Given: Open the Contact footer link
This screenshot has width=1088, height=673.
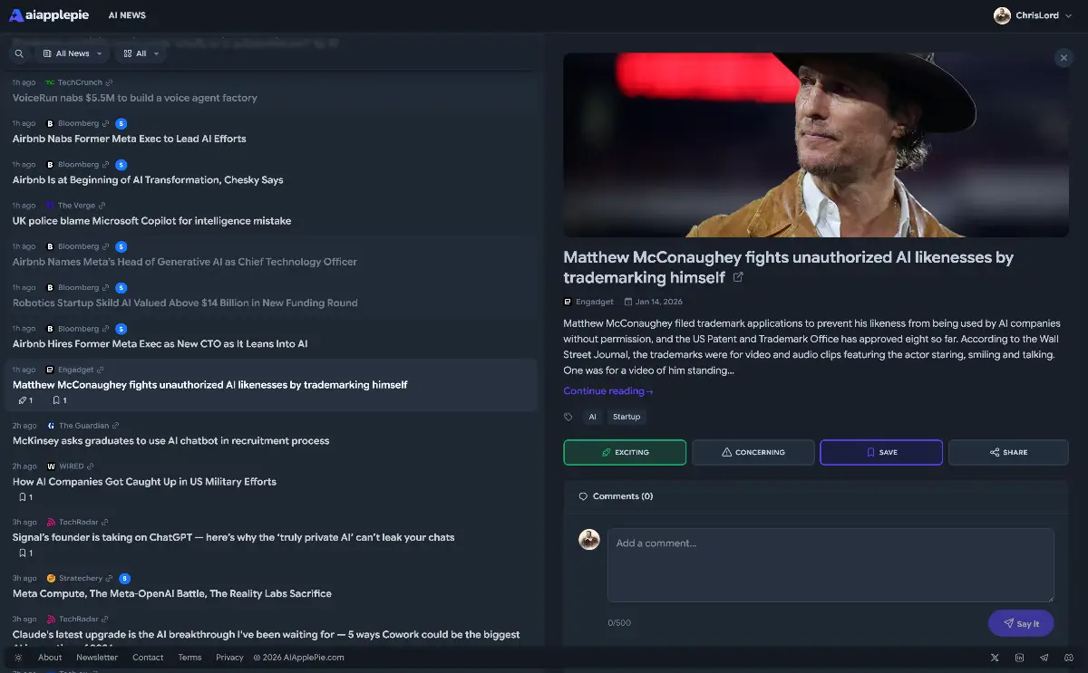Looking at the screenshot, I should pyautogui.click(x=148, y=658).
